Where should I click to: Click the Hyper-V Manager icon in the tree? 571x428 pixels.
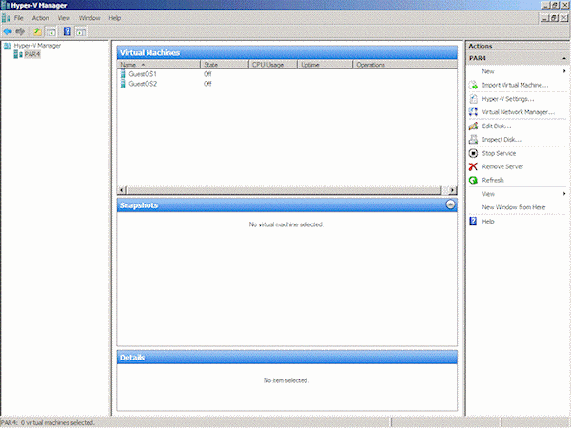tap(8, 46)
